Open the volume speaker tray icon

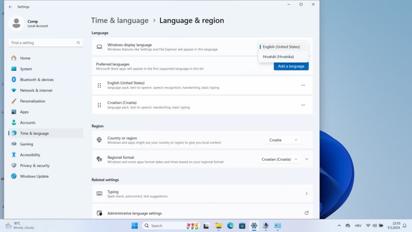tap(374, 226)
